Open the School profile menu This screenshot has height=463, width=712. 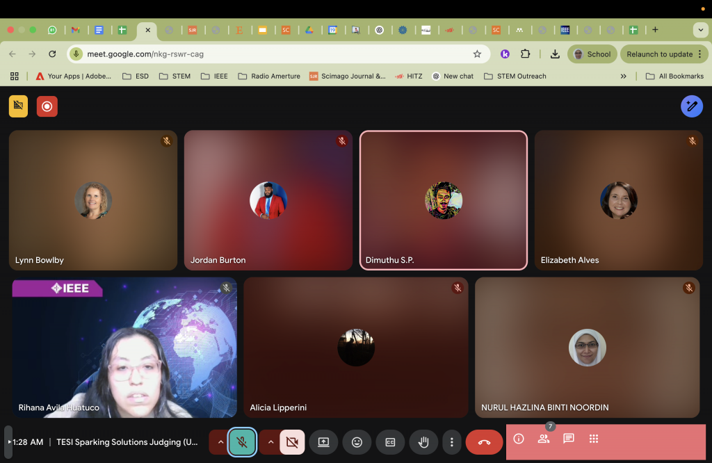[592, 54]
